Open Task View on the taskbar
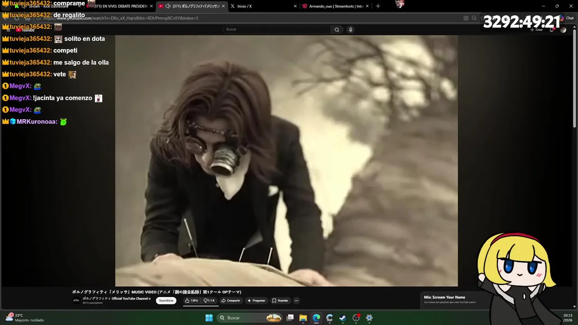The image size is (578, 325). (290, 318)
